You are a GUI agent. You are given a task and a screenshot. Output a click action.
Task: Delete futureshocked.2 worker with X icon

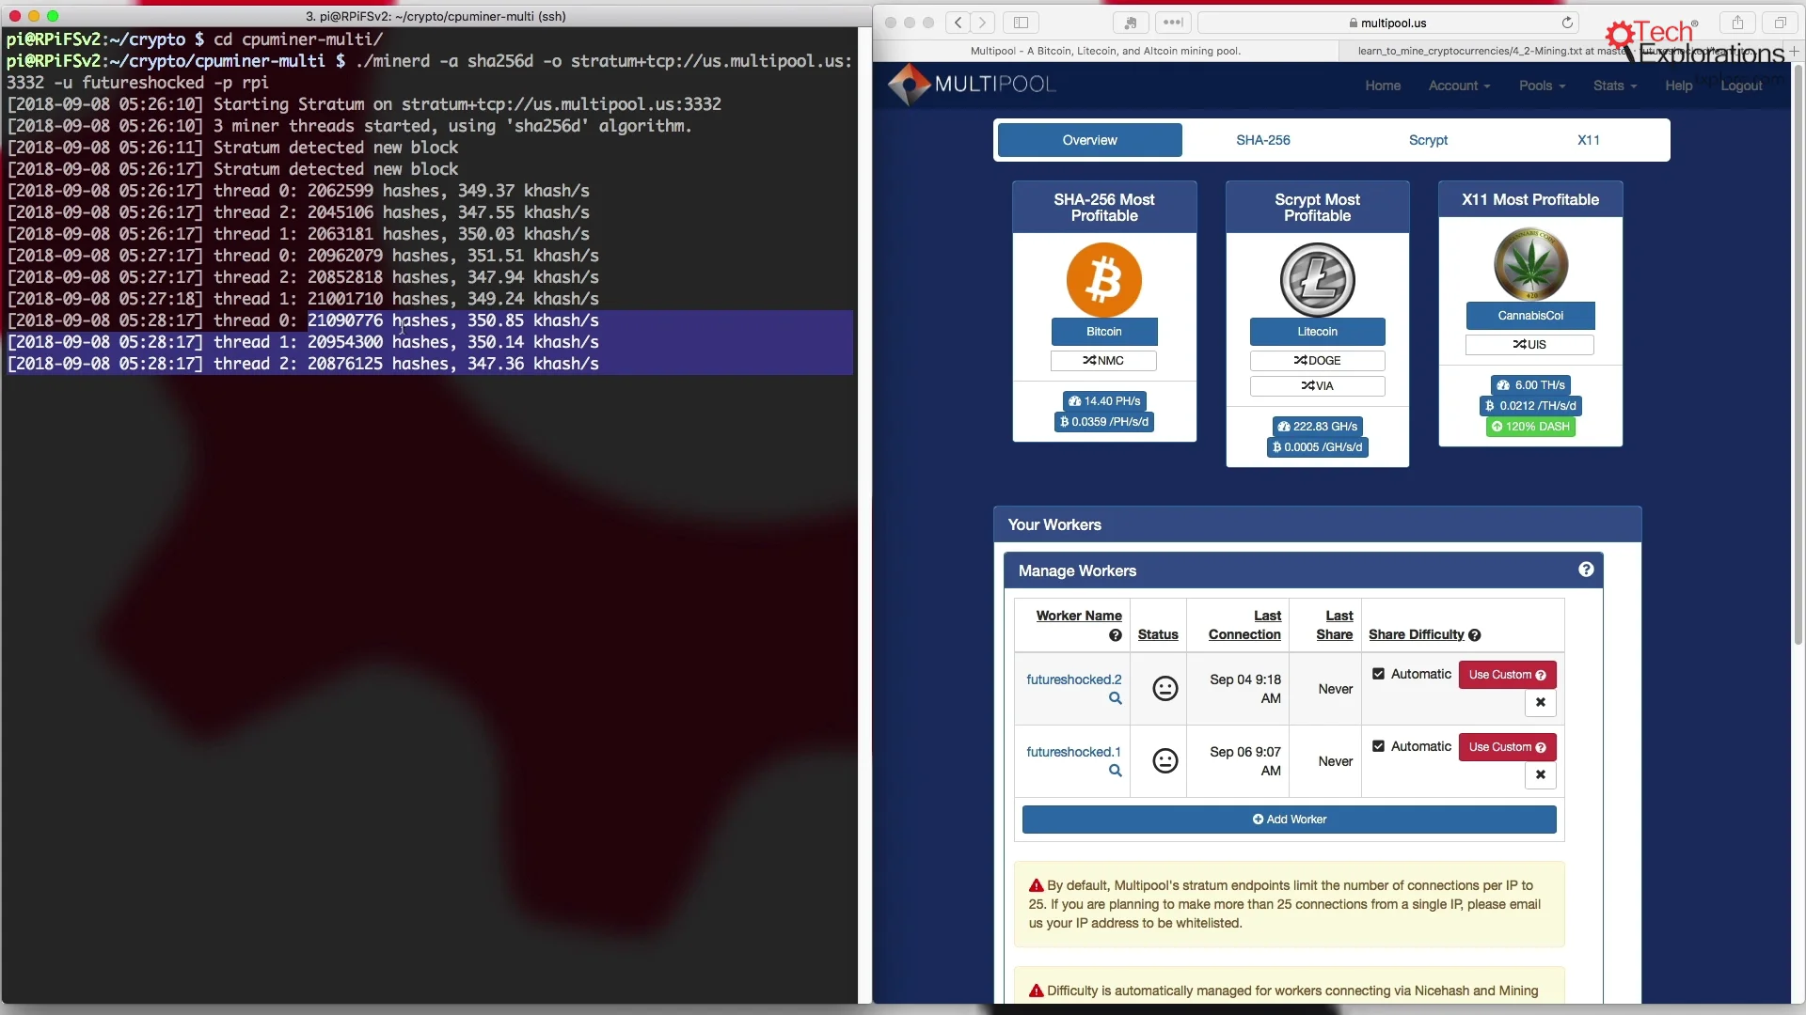coord(1540,702)
